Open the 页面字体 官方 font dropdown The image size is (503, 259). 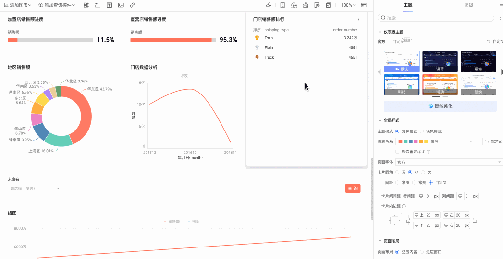(449, 162)
